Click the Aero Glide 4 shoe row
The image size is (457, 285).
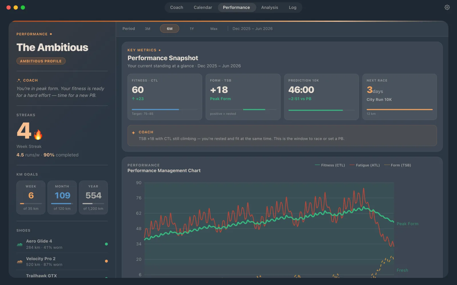[x=62, y=244]
